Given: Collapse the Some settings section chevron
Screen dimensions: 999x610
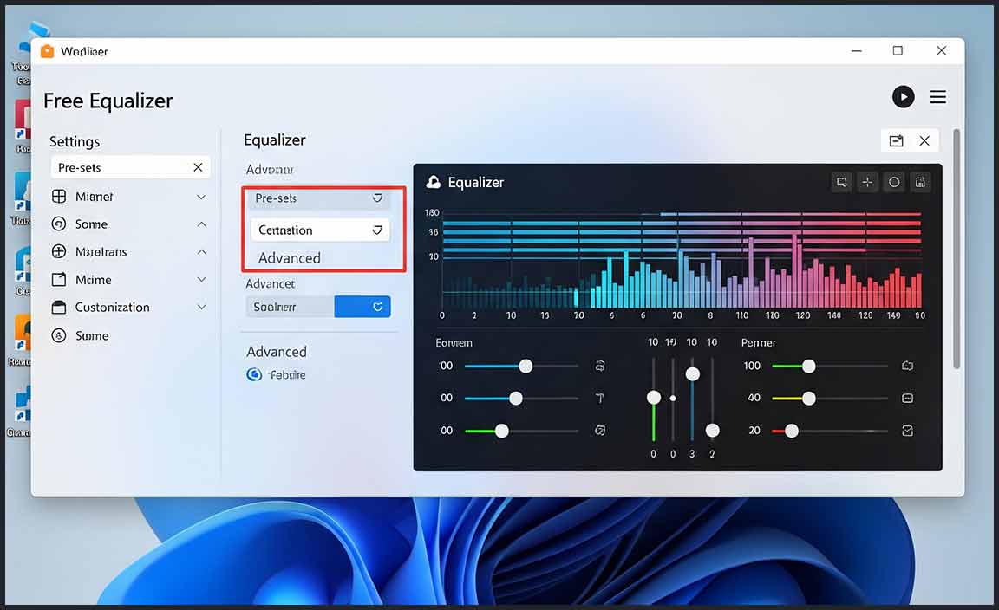Looking at the screenshot, I should coord(201,224).
